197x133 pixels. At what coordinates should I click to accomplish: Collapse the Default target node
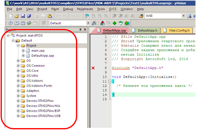click(13, 41)
